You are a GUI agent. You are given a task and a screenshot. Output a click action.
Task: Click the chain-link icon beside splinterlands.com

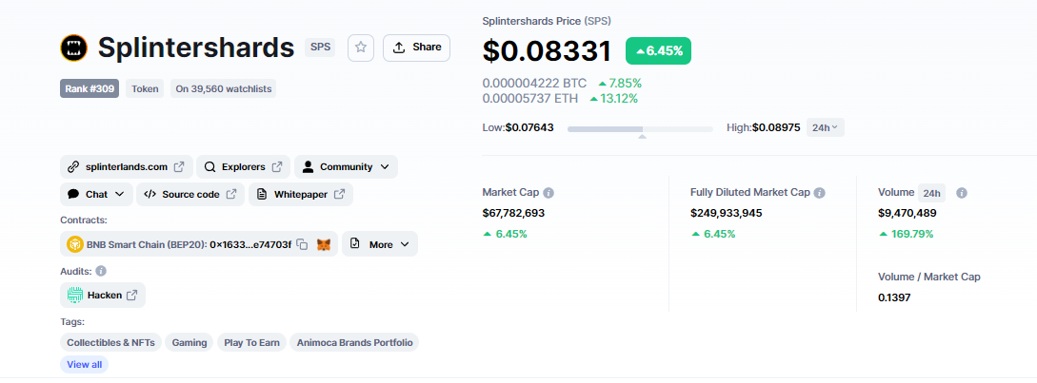(x=73, y=167)
